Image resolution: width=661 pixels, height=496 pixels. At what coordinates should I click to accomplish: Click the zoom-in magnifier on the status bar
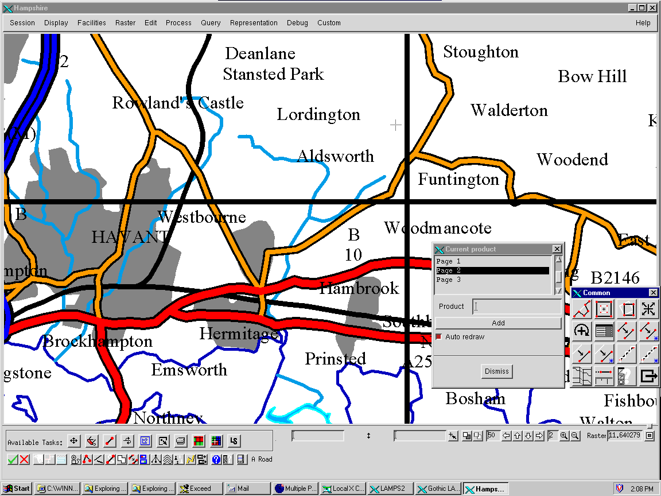point(565,435)
